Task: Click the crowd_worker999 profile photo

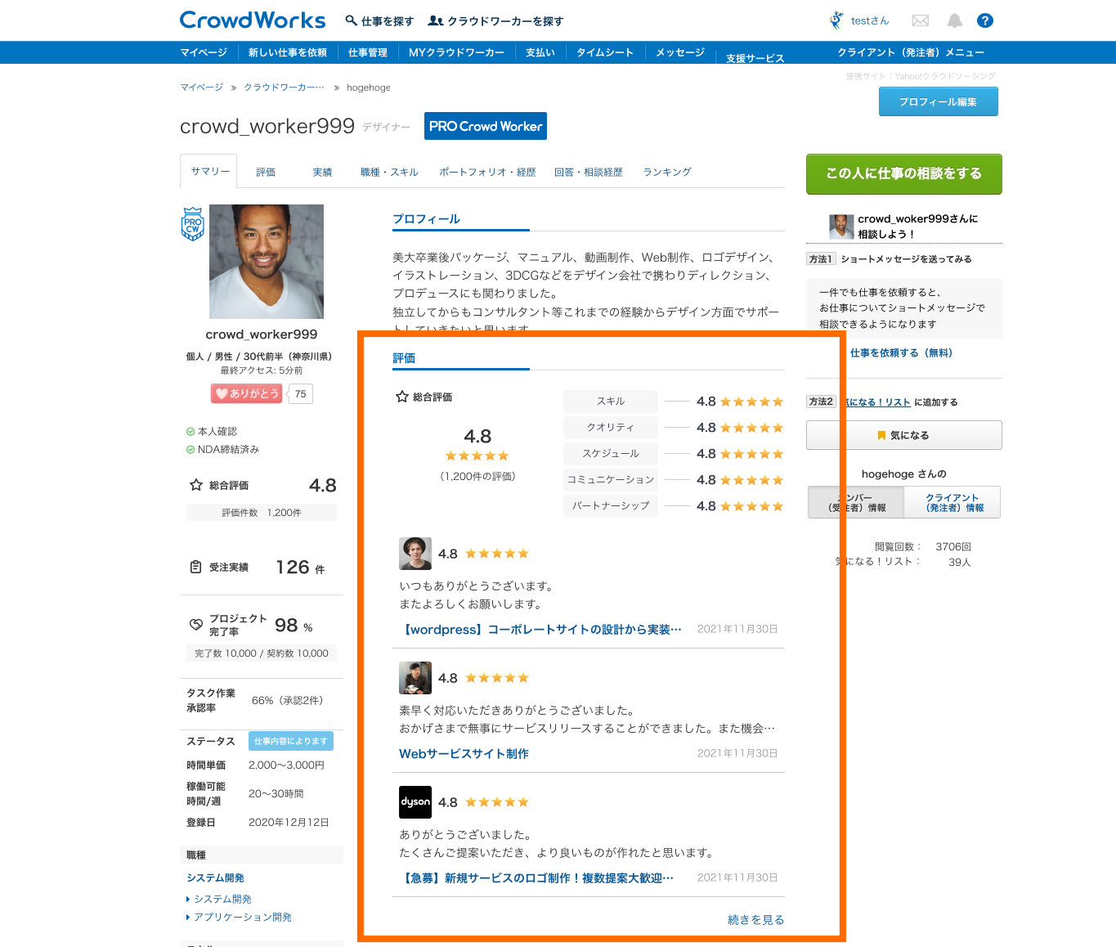Action: coord(267,262)
